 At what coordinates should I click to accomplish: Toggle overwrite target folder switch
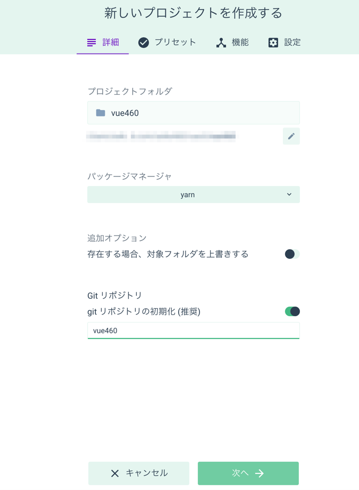coord(292,254)
